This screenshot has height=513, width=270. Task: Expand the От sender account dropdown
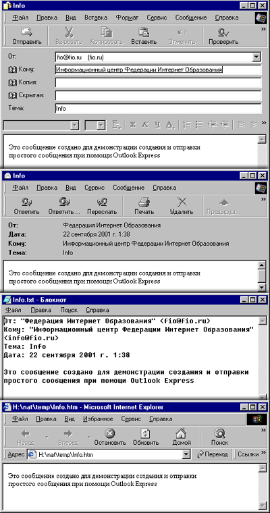(256, 57)
